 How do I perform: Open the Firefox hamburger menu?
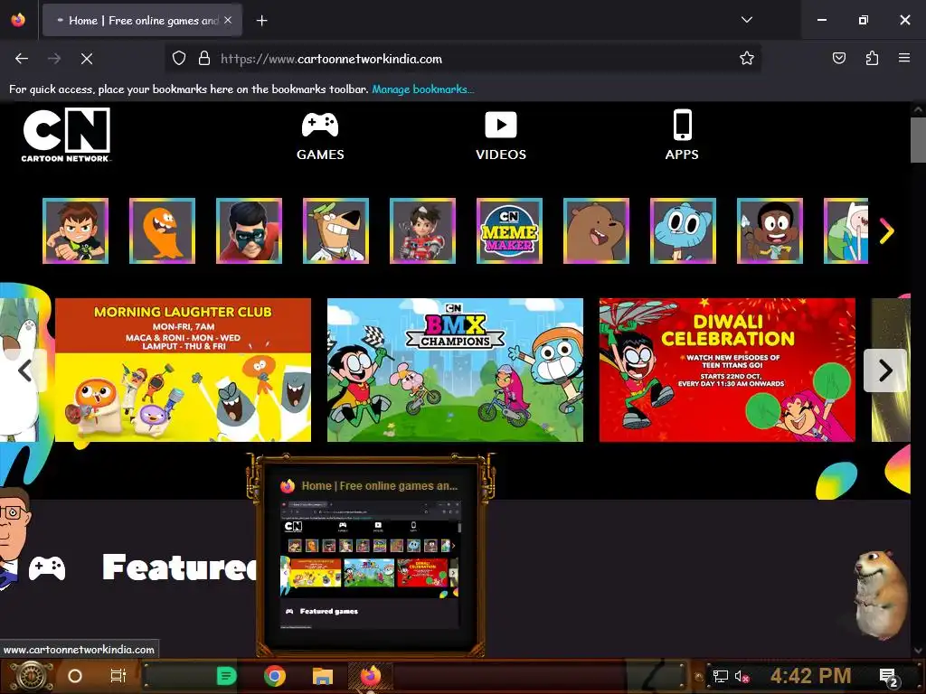point(904,59)
